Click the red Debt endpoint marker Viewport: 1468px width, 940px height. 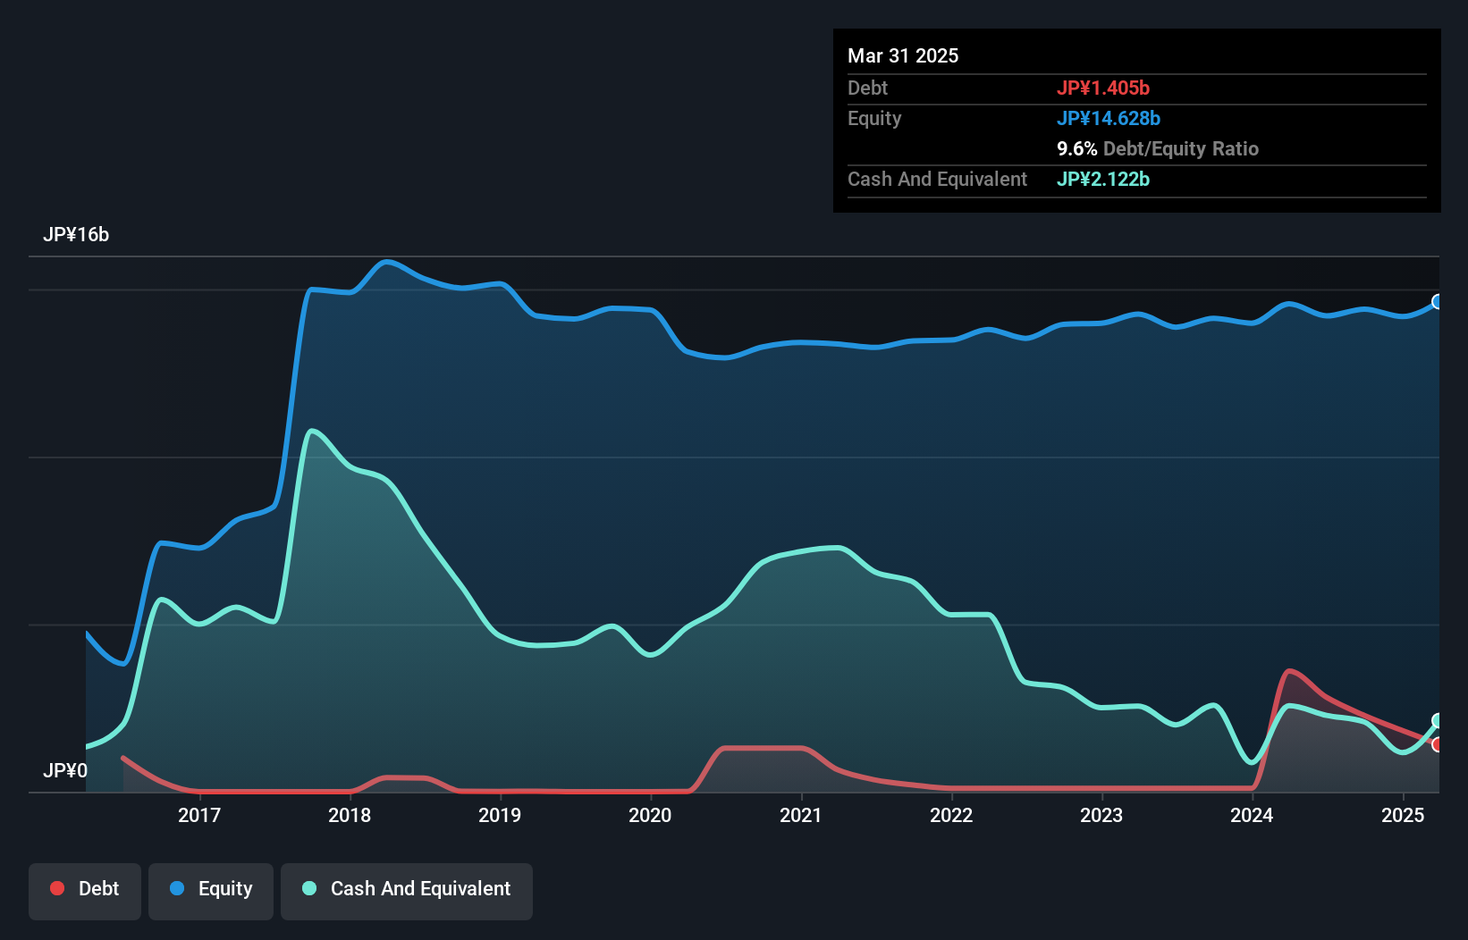[x=1438, y=744]
